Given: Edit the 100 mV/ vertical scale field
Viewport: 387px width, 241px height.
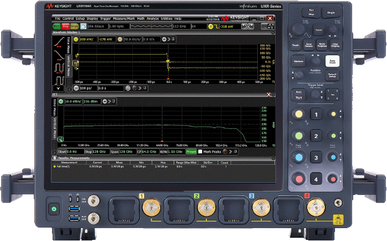Looking at the screenshot, I should tap(88, 39).
